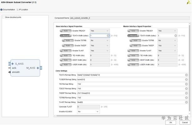Click the Cancel button
Image resolution: width=192 pixels, height=125 pixels.
(184, 122)
